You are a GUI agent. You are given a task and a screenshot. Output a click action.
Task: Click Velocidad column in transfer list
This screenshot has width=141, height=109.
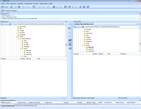click(x=89, y=103)
